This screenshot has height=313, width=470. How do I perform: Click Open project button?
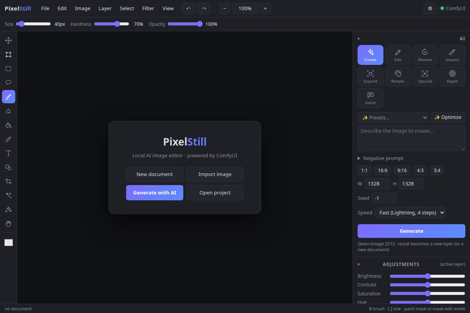click(215, 192)
